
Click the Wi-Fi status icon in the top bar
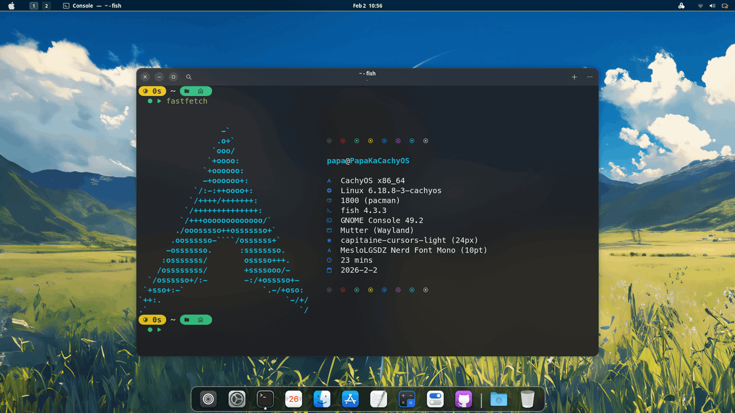[700, 6]
